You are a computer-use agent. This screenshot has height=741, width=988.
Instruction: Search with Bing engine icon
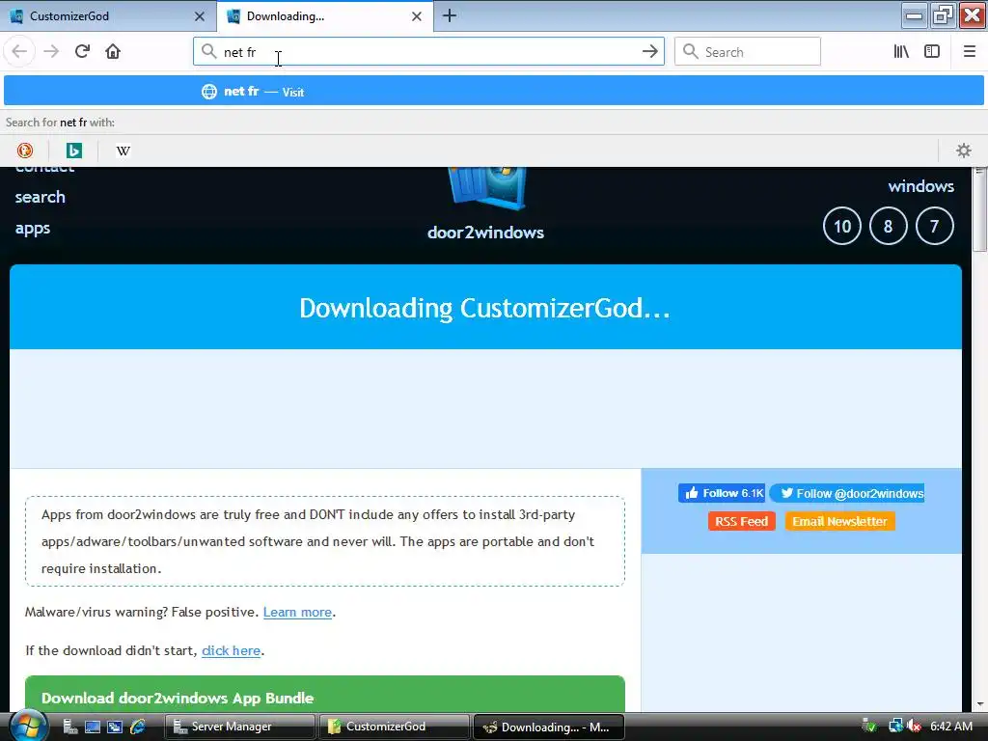pyautogui.click(x=74, y=150)
